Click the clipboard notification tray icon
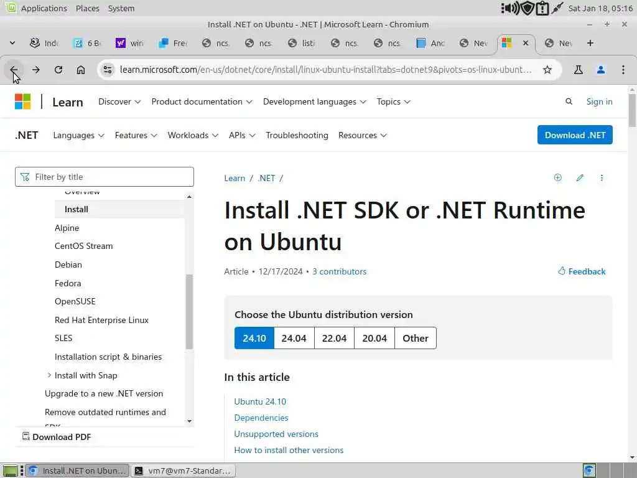 click(542, 8)
